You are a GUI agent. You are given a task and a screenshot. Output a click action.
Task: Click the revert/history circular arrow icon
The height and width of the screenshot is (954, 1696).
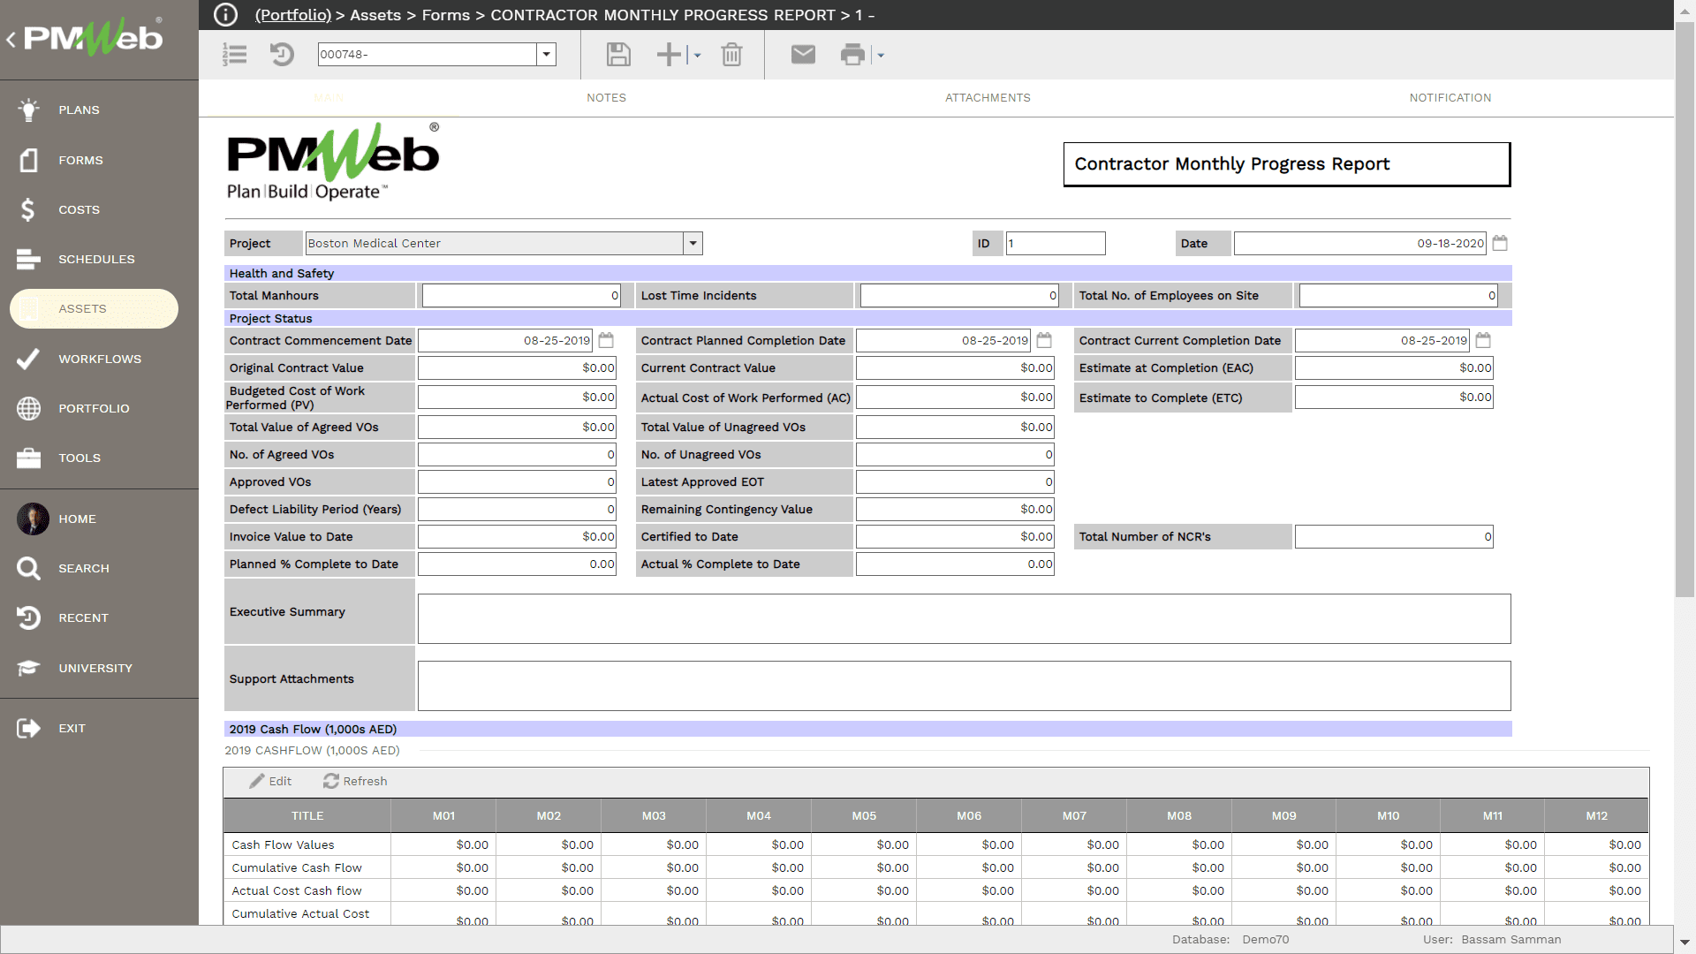281,54
